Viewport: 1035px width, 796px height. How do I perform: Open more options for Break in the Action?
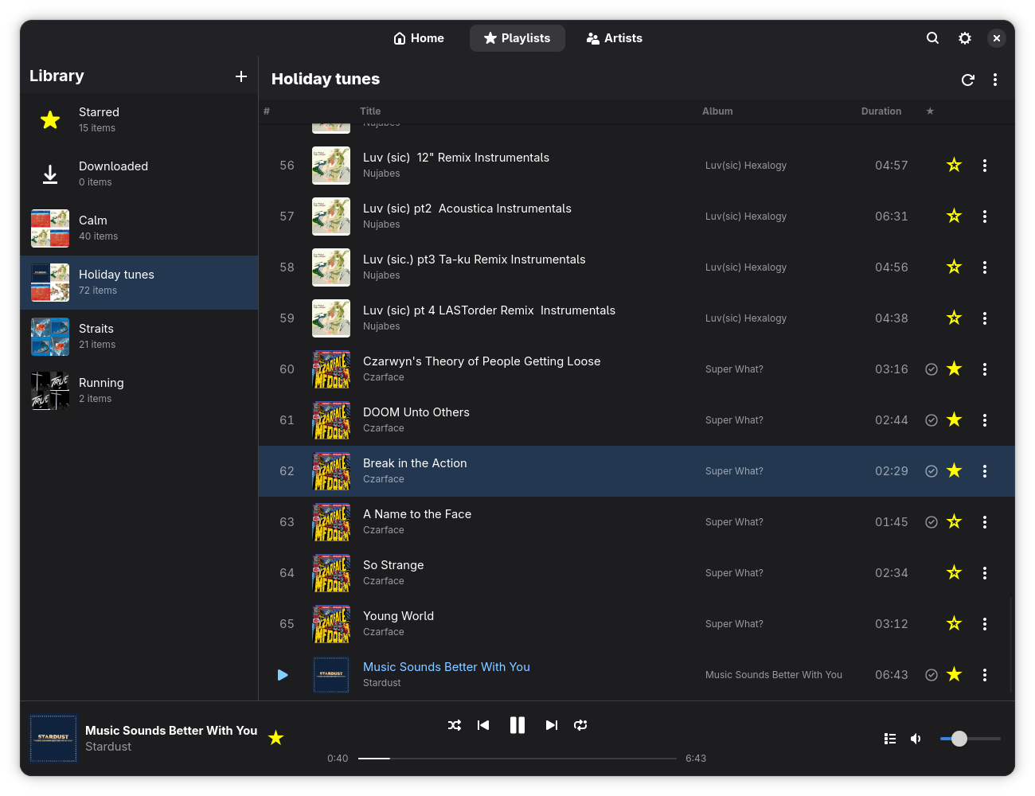985,471
